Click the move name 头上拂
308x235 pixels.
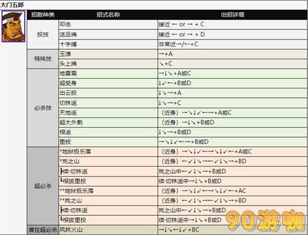click(x=68, y=63)
